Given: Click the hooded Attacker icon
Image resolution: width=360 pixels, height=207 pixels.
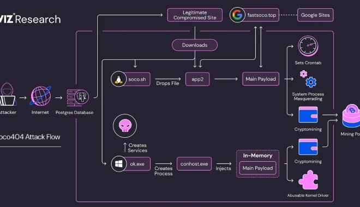Looking at the screenshot, I should pos(8,94).
